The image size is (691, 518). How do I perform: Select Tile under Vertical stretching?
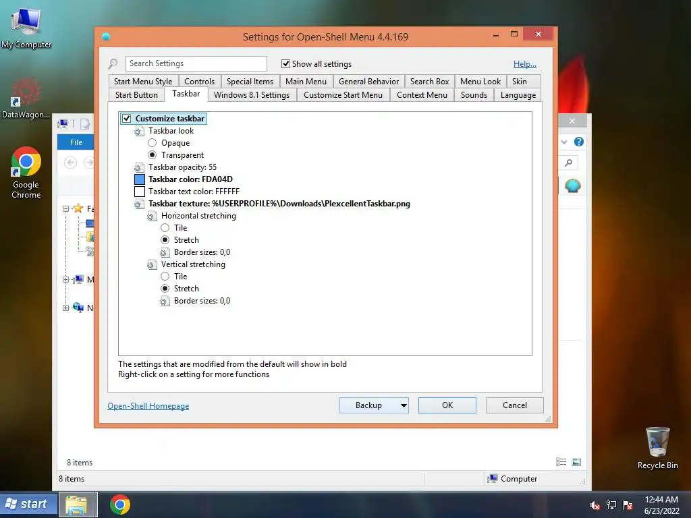(165, 276)
